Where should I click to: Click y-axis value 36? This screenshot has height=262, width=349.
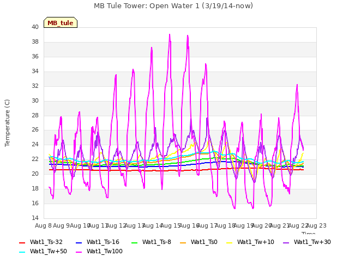(35, 57)
